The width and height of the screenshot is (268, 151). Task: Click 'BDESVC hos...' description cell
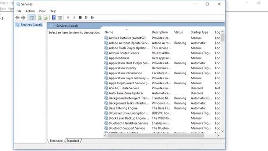tap(162, 113)
